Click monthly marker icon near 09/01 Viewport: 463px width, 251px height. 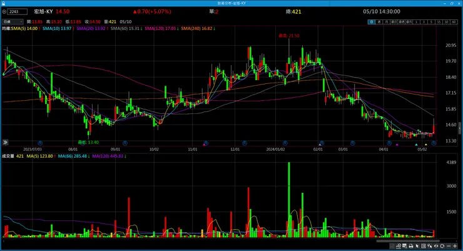click(125, 143)
